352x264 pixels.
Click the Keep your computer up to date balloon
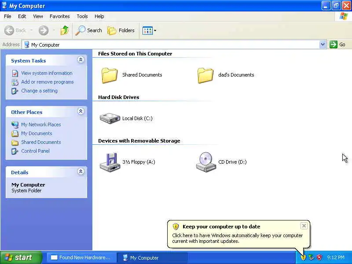(x=238, y=234)
